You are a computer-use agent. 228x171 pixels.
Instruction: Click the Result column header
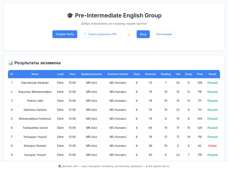212,74
